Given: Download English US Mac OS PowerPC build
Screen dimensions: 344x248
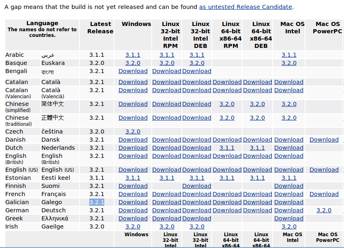Looking at the screenshot, I should click(x=324, y=170).
